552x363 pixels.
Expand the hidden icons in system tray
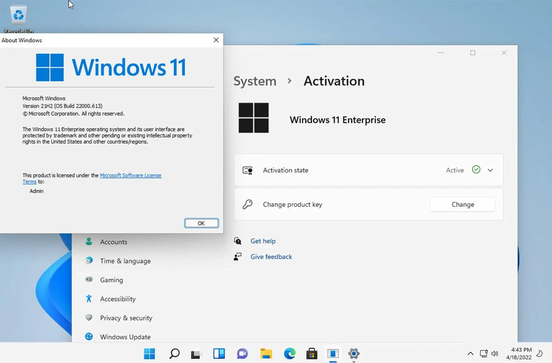[x=470, y=353]
